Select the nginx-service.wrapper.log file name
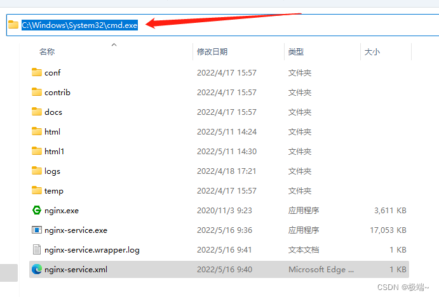439x297 pixels. click(x=92, y=250)
